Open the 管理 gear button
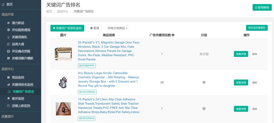The width and height of the screenshot is (274, 123). [x=95, y=28]
